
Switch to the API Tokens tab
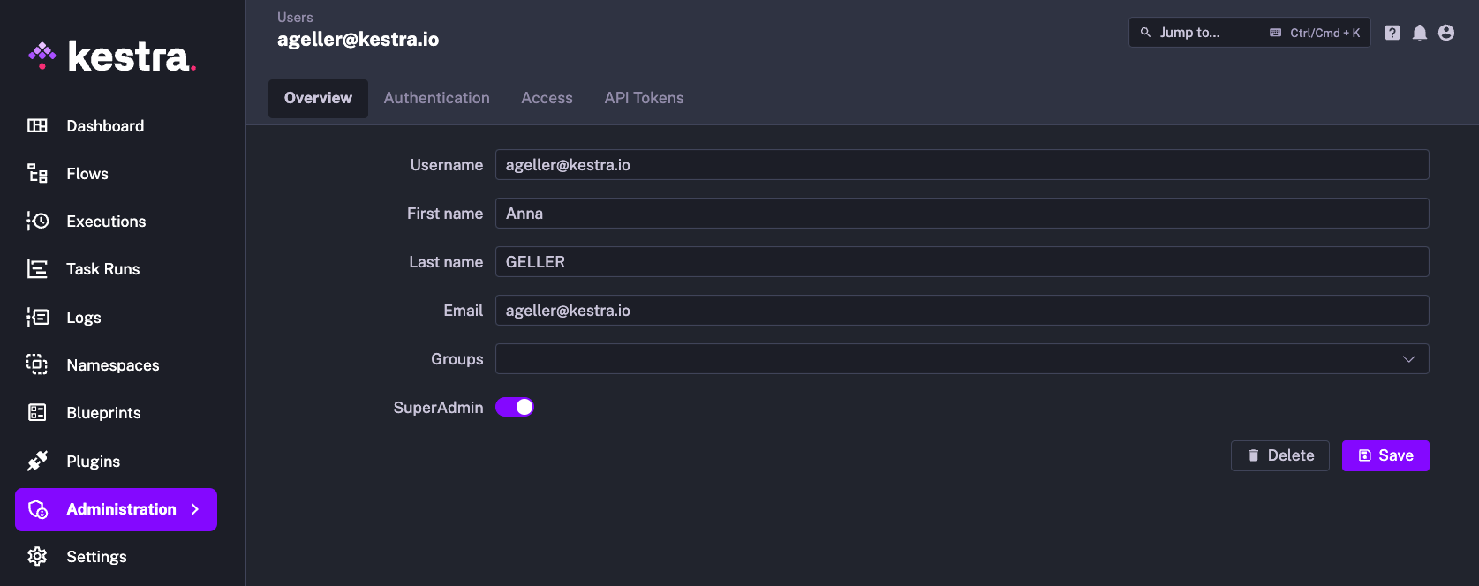(644, 98)
